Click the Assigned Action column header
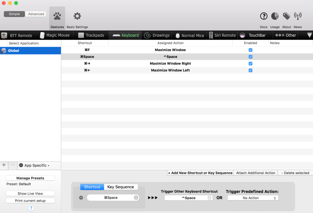The image size is (313, 213). [x=170, y=43]
